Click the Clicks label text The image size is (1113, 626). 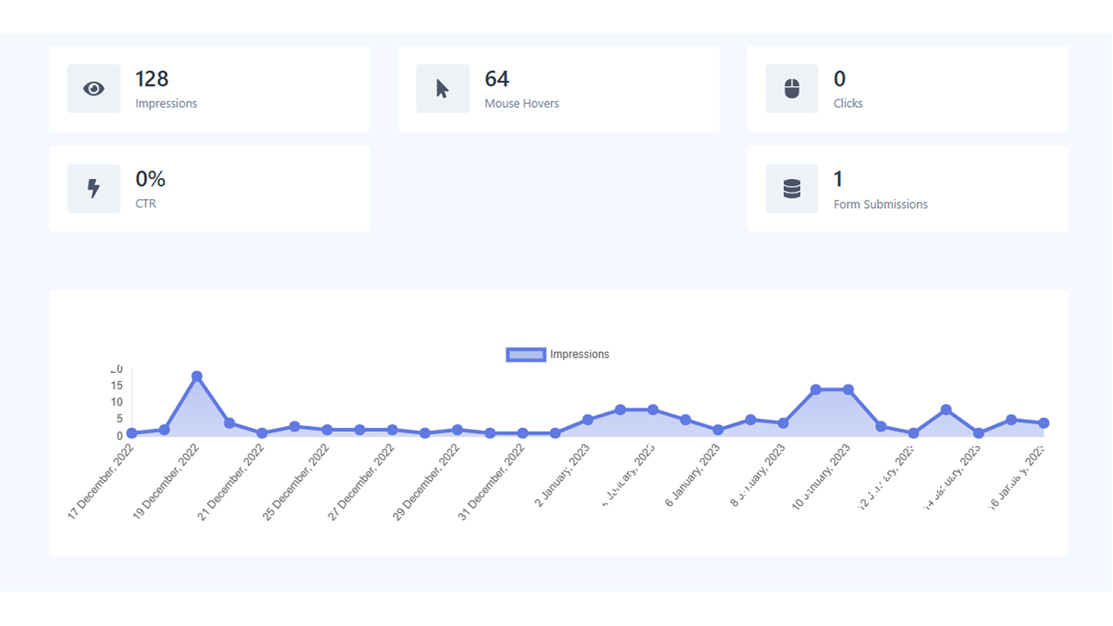(848, 104)
